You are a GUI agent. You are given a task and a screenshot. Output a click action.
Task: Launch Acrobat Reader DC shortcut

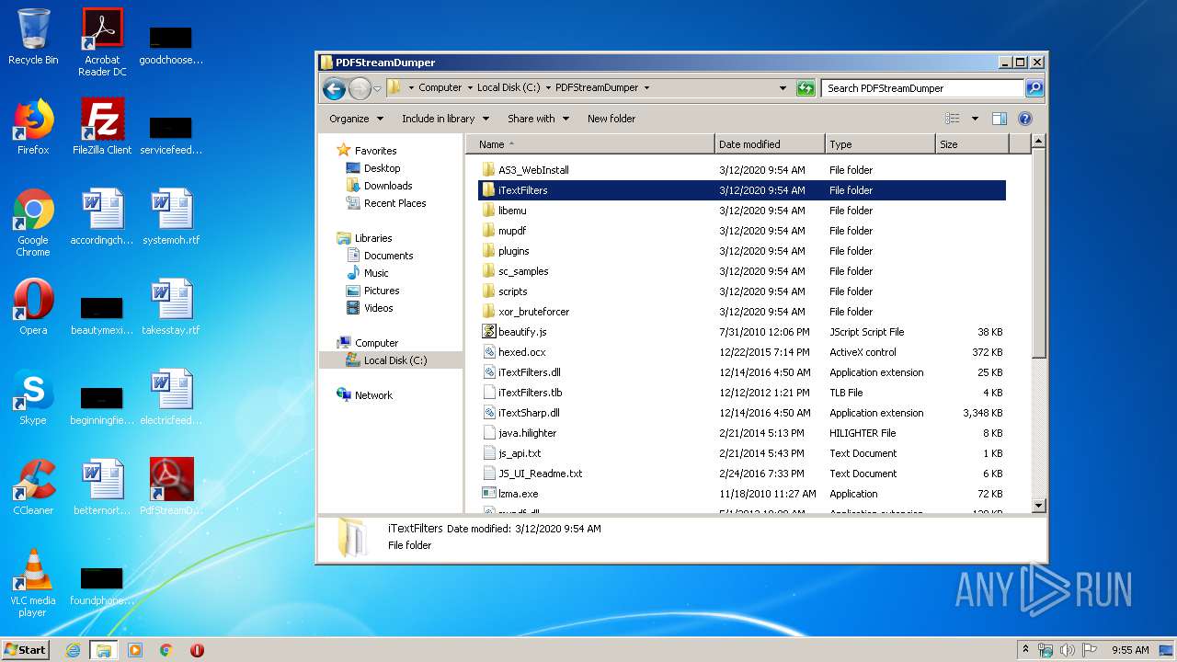[102, 42]
